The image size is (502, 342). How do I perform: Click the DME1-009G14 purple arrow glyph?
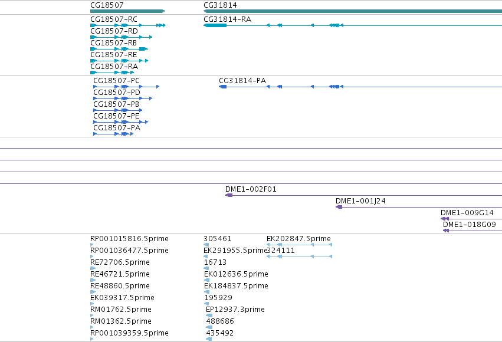445,219
